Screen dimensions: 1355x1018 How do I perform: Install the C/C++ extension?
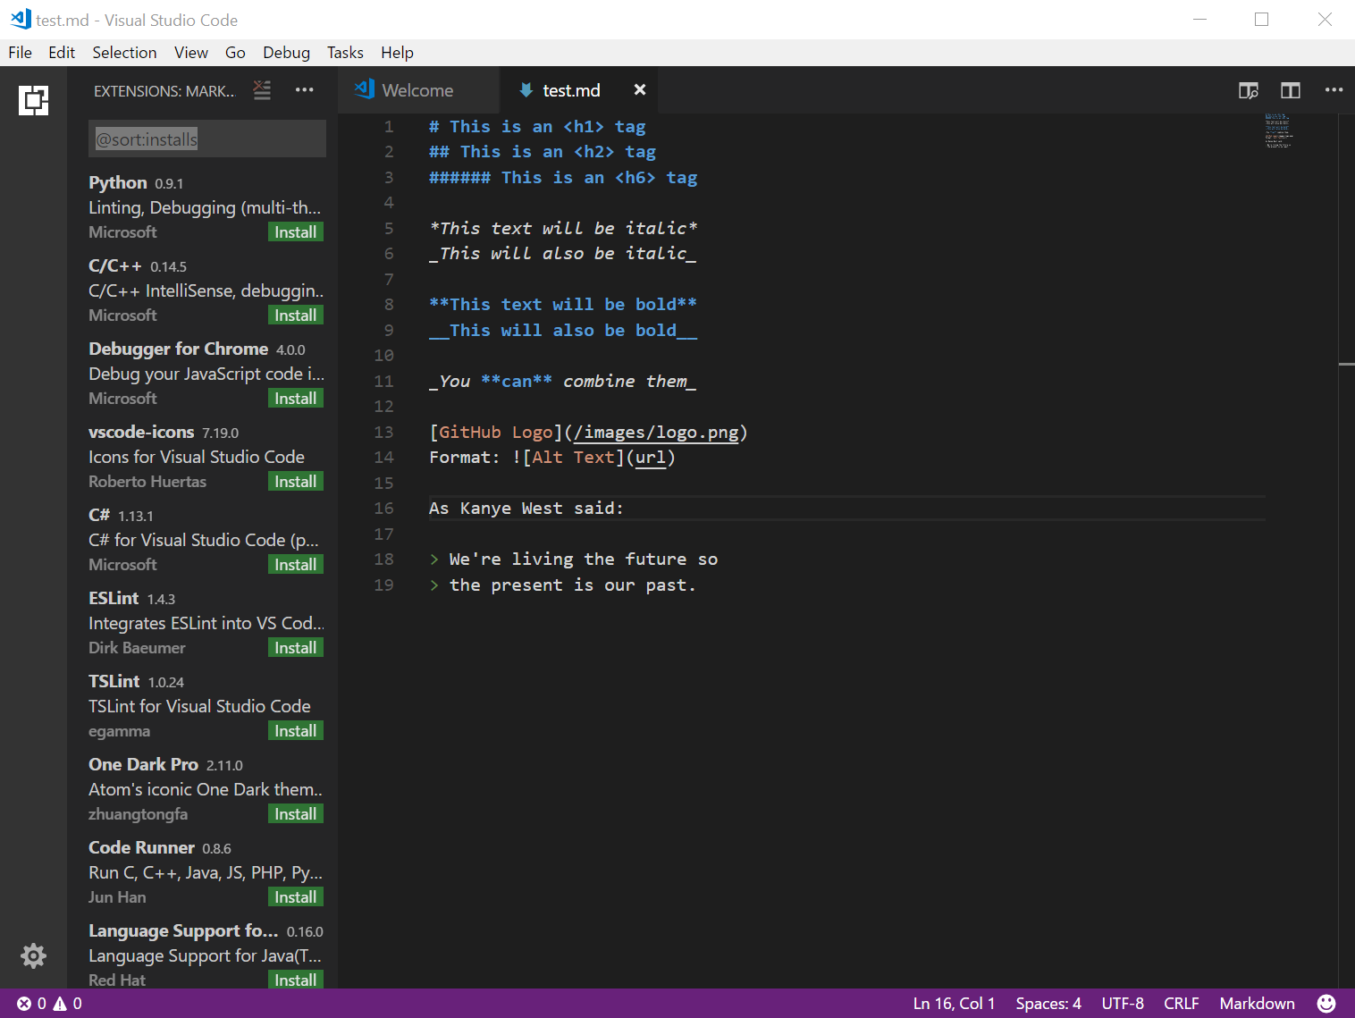295,315
